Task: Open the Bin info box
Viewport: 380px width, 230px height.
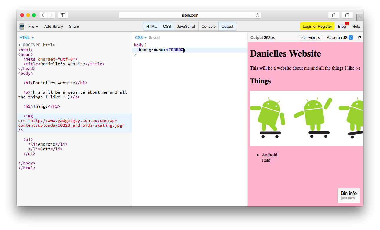Action: [x=349, y=195]
